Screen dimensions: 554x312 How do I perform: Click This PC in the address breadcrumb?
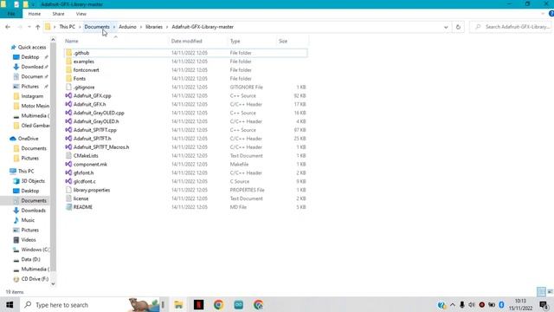click(x=68, y=27)
